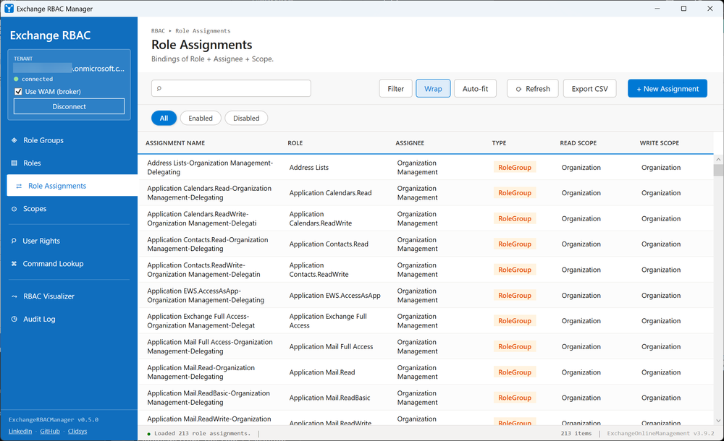Click the Application Calendars.Read role cell
The image size is (724, 441).
click(331, 193)
